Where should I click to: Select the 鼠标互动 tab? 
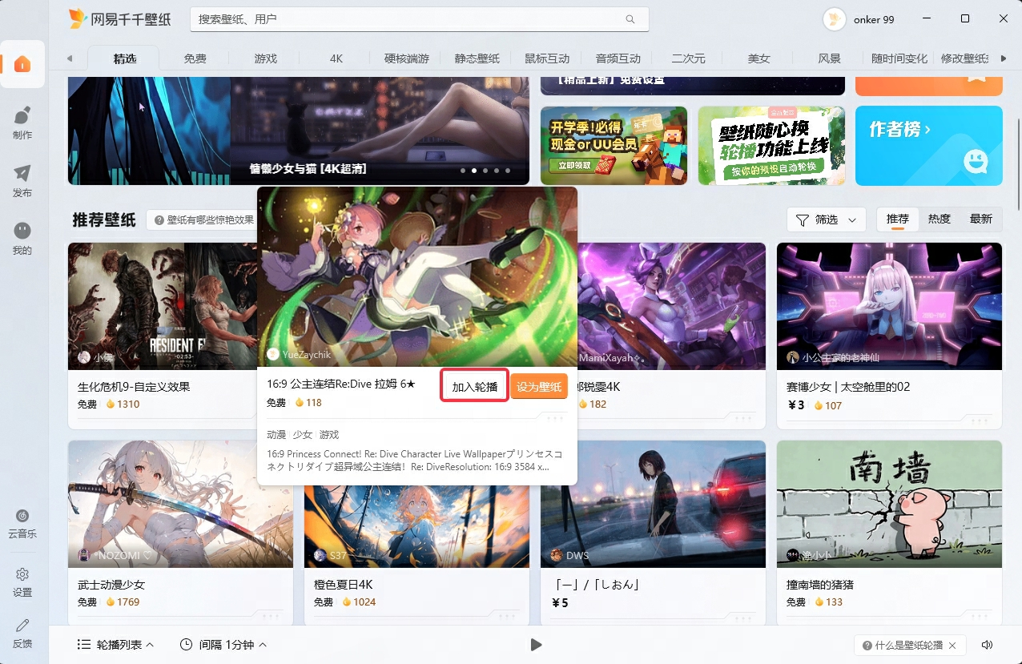point(547,58)
